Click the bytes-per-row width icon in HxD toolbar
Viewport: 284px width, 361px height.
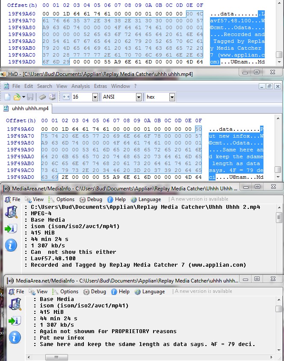[66, 97]
